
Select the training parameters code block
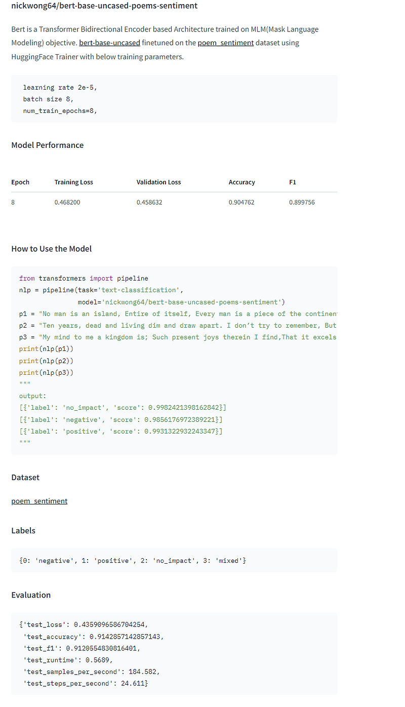174,99
